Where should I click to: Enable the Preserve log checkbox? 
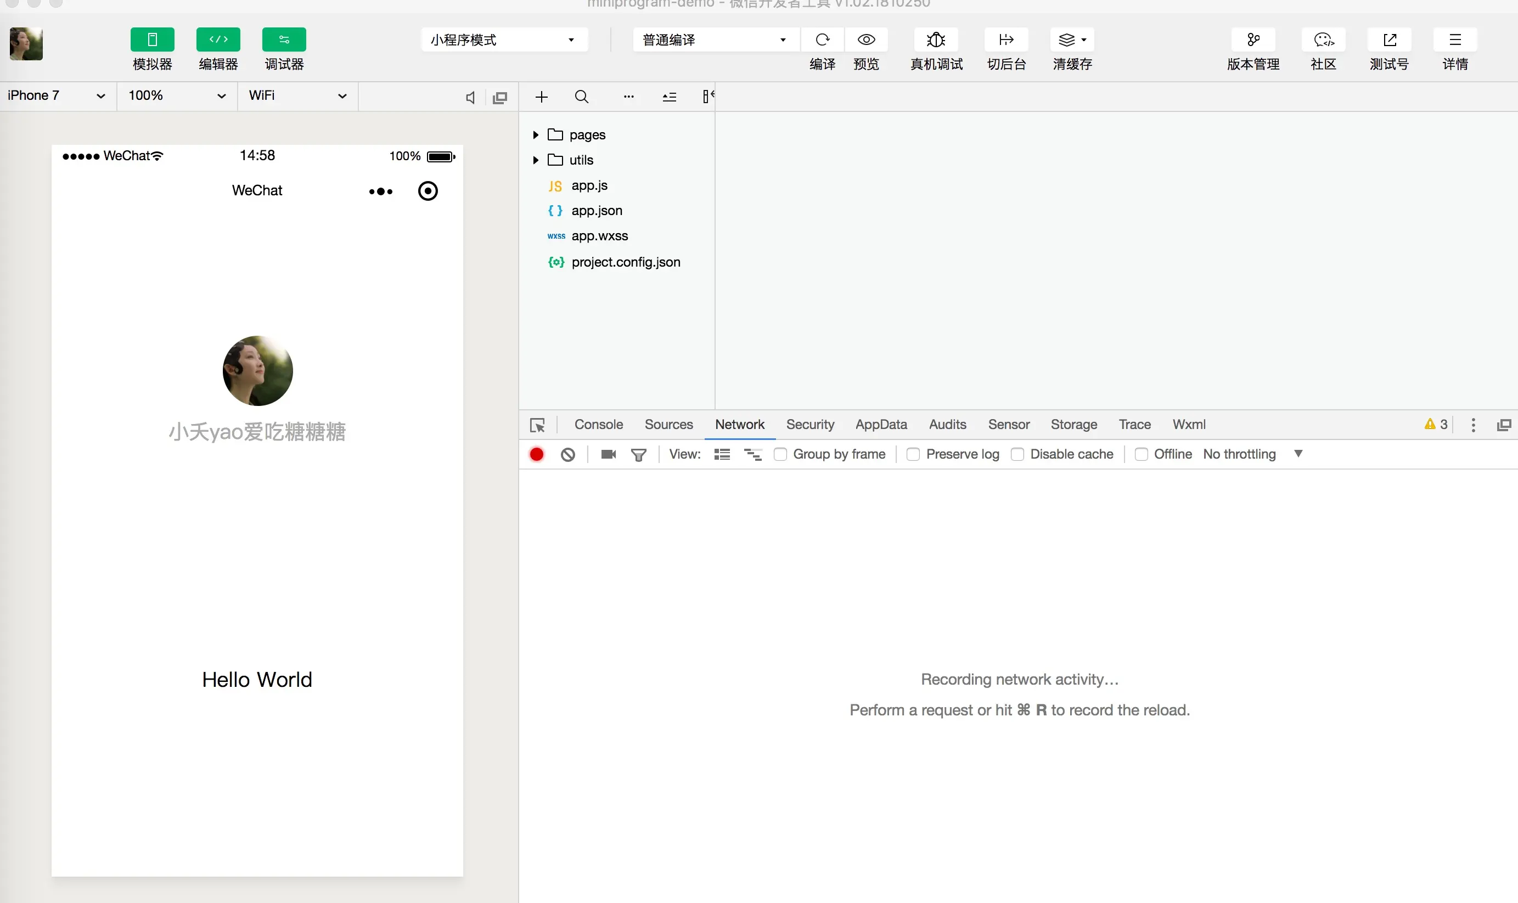point(912,455)
